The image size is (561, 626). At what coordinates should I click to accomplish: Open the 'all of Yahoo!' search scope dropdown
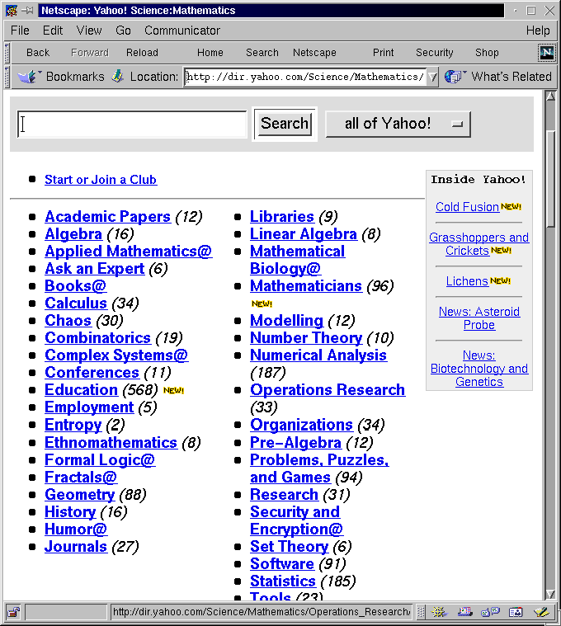(x=398, y=124)
